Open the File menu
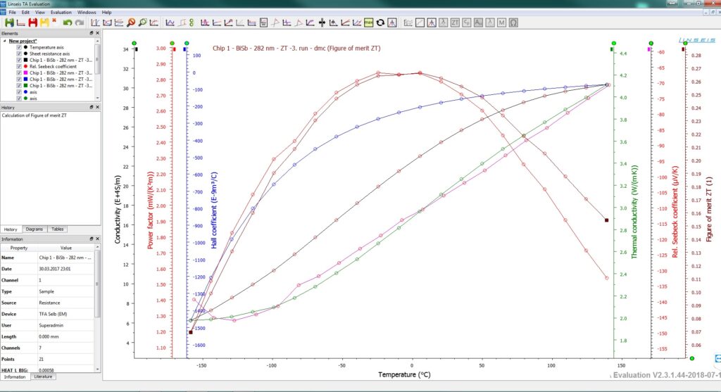 pyautogui.click(x=13, y=13)
